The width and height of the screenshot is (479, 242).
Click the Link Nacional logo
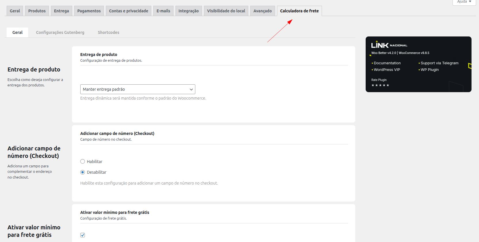389,45
